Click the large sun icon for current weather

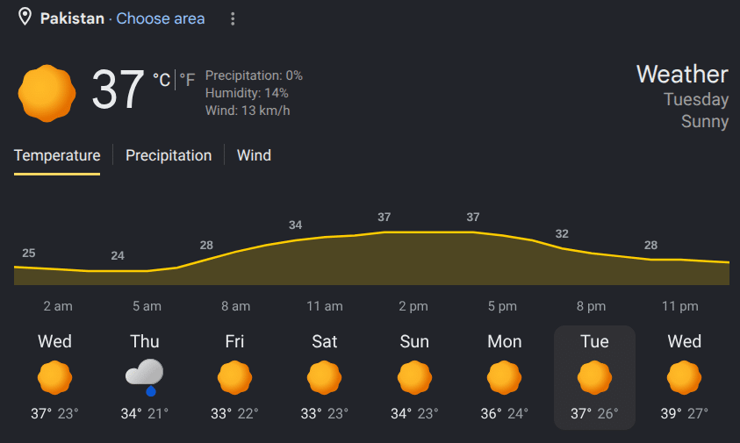[47, 93]
